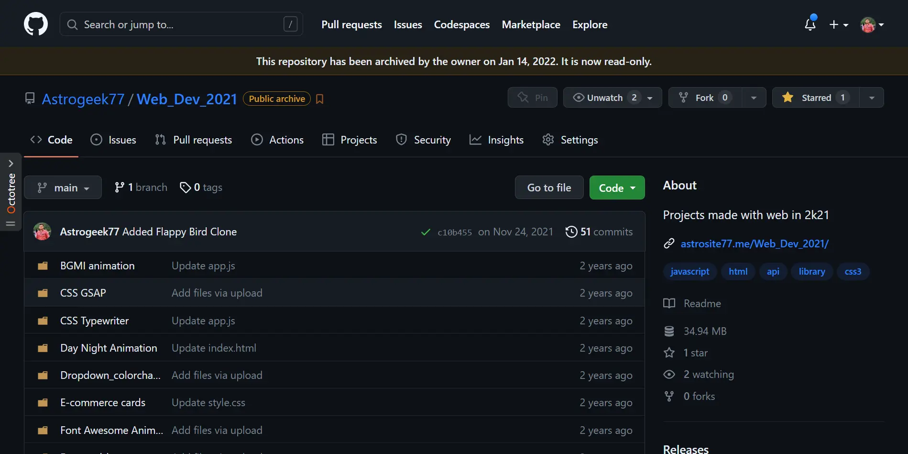Open the astrosite77.me/Web_Dev_2021 link
This screenshot has width=908, height=454.
[754, 244]
